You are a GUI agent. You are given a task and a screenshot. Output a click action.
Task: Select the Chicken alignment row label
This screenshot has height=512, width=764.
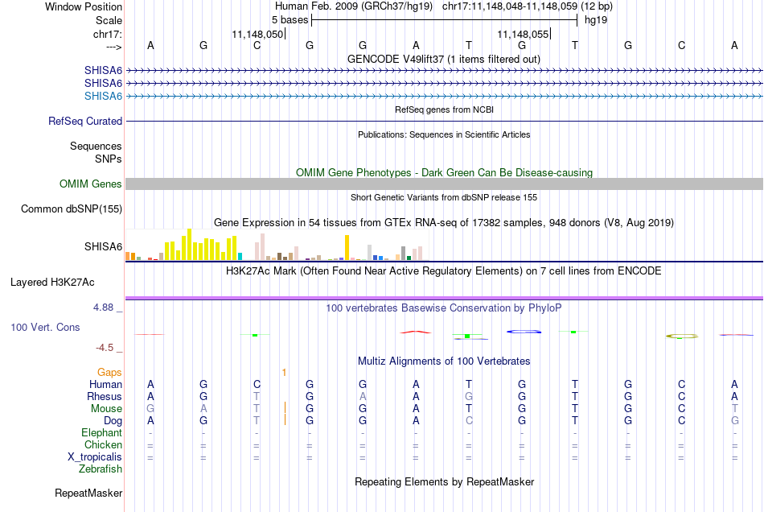point(103,444)
